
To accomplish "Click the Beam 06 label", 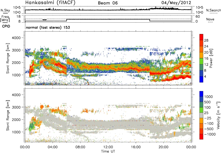I will (108, 3).
